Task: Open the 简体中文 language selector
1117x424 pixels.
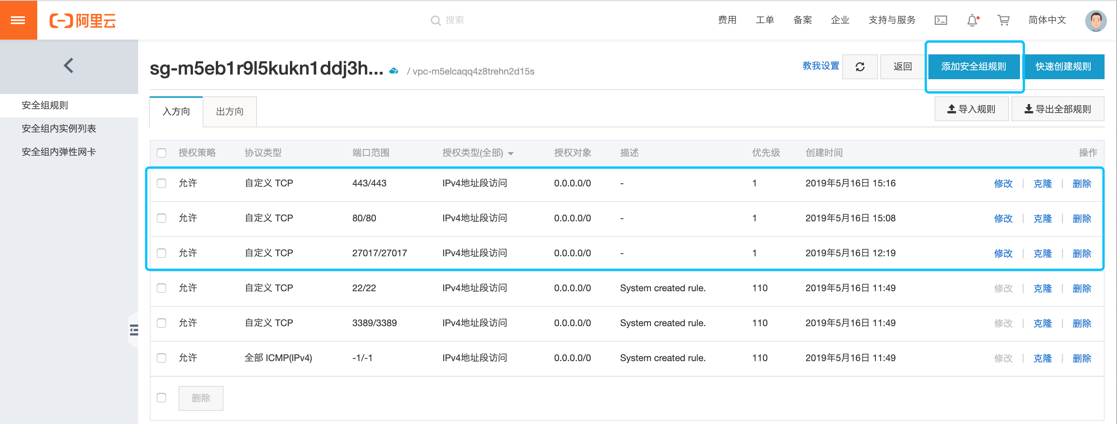Action: [1047, 20]
